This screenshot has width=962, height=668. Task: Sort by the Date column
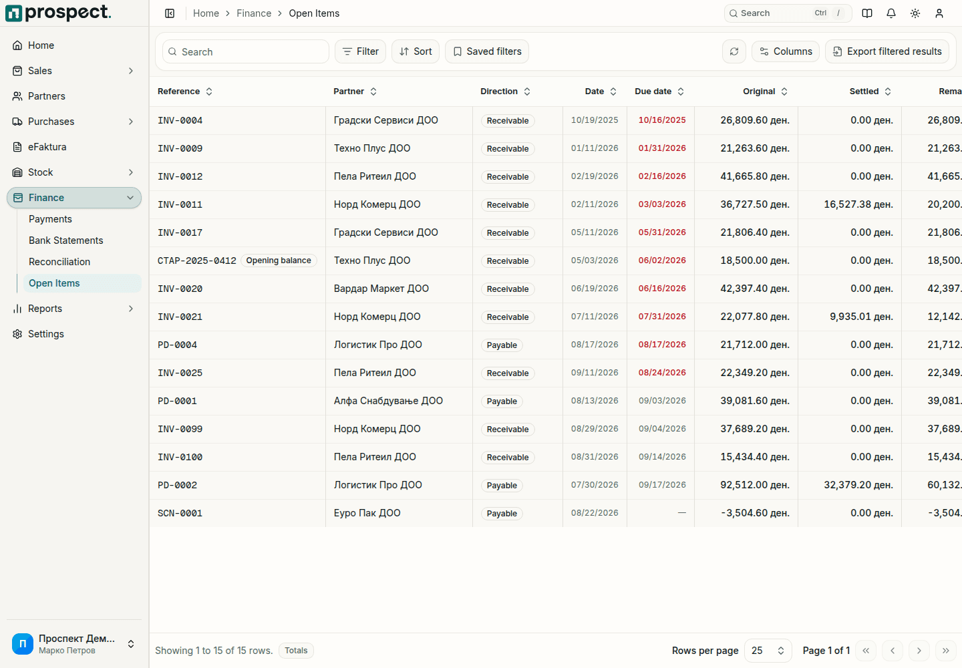[601, 92]
